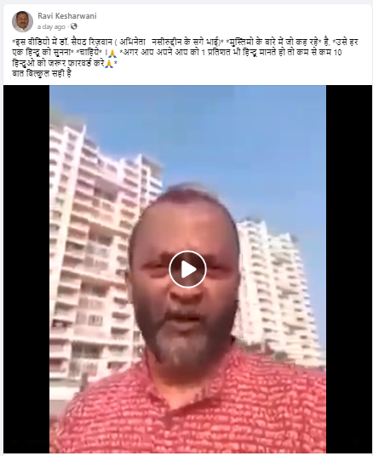The height and width of the screenshot is (456, 373).
Task: Click the number 10 in the post caption
Action: (337, 53)
